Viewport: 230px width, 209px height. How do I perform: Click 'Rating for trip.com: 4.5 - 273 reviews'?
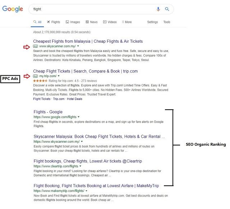[73, 81]
